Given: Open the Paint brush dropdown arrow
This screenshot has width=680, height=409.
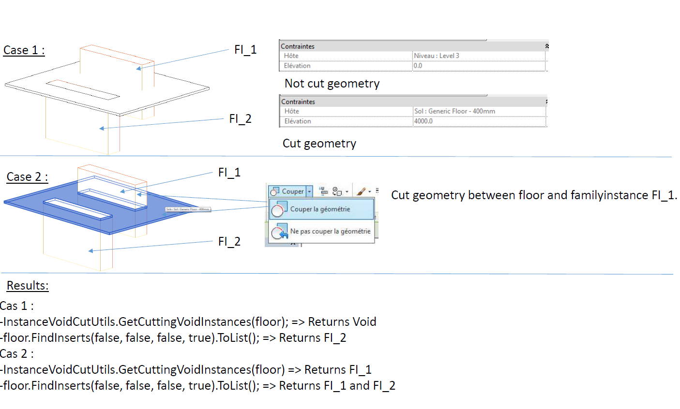Looking at the screenshot, I should (x=369, y=192).
